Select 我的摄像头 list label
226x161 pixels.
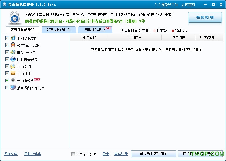point(25,81)
